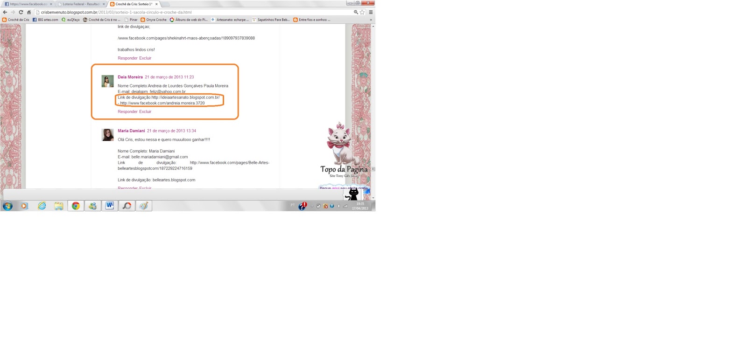Select the Croché da Cris: Sorteio tab
This screenshot has height=339, width=747.
134,4
